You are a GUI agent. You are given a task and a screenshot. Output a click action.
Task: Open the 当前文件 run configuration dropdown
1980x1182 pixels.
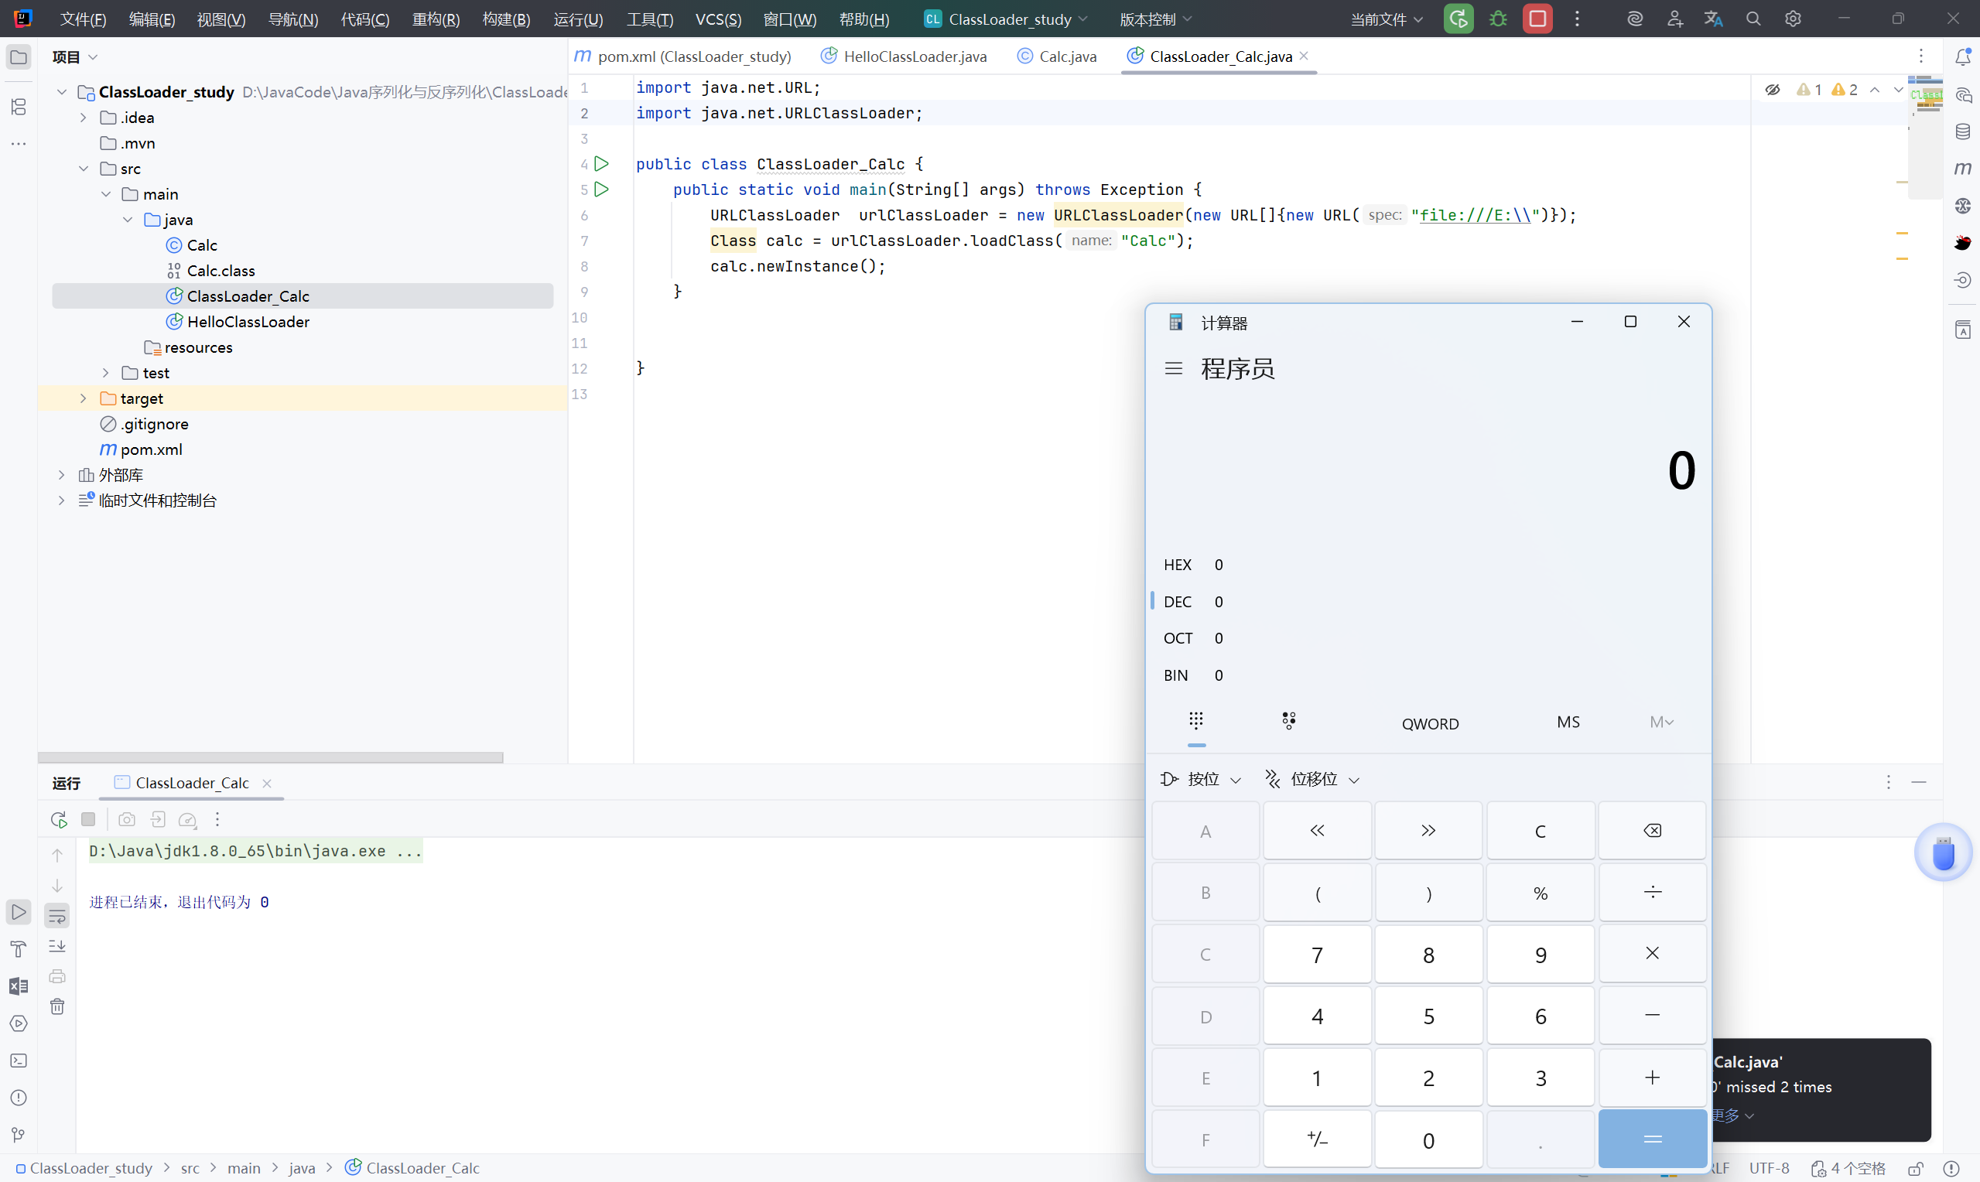[1386, 19]
